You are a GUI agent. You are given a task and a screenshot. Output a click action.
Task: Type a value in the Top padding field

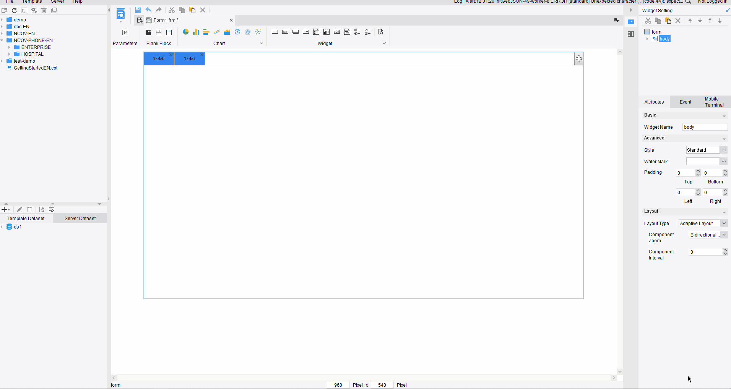[686, 173]
